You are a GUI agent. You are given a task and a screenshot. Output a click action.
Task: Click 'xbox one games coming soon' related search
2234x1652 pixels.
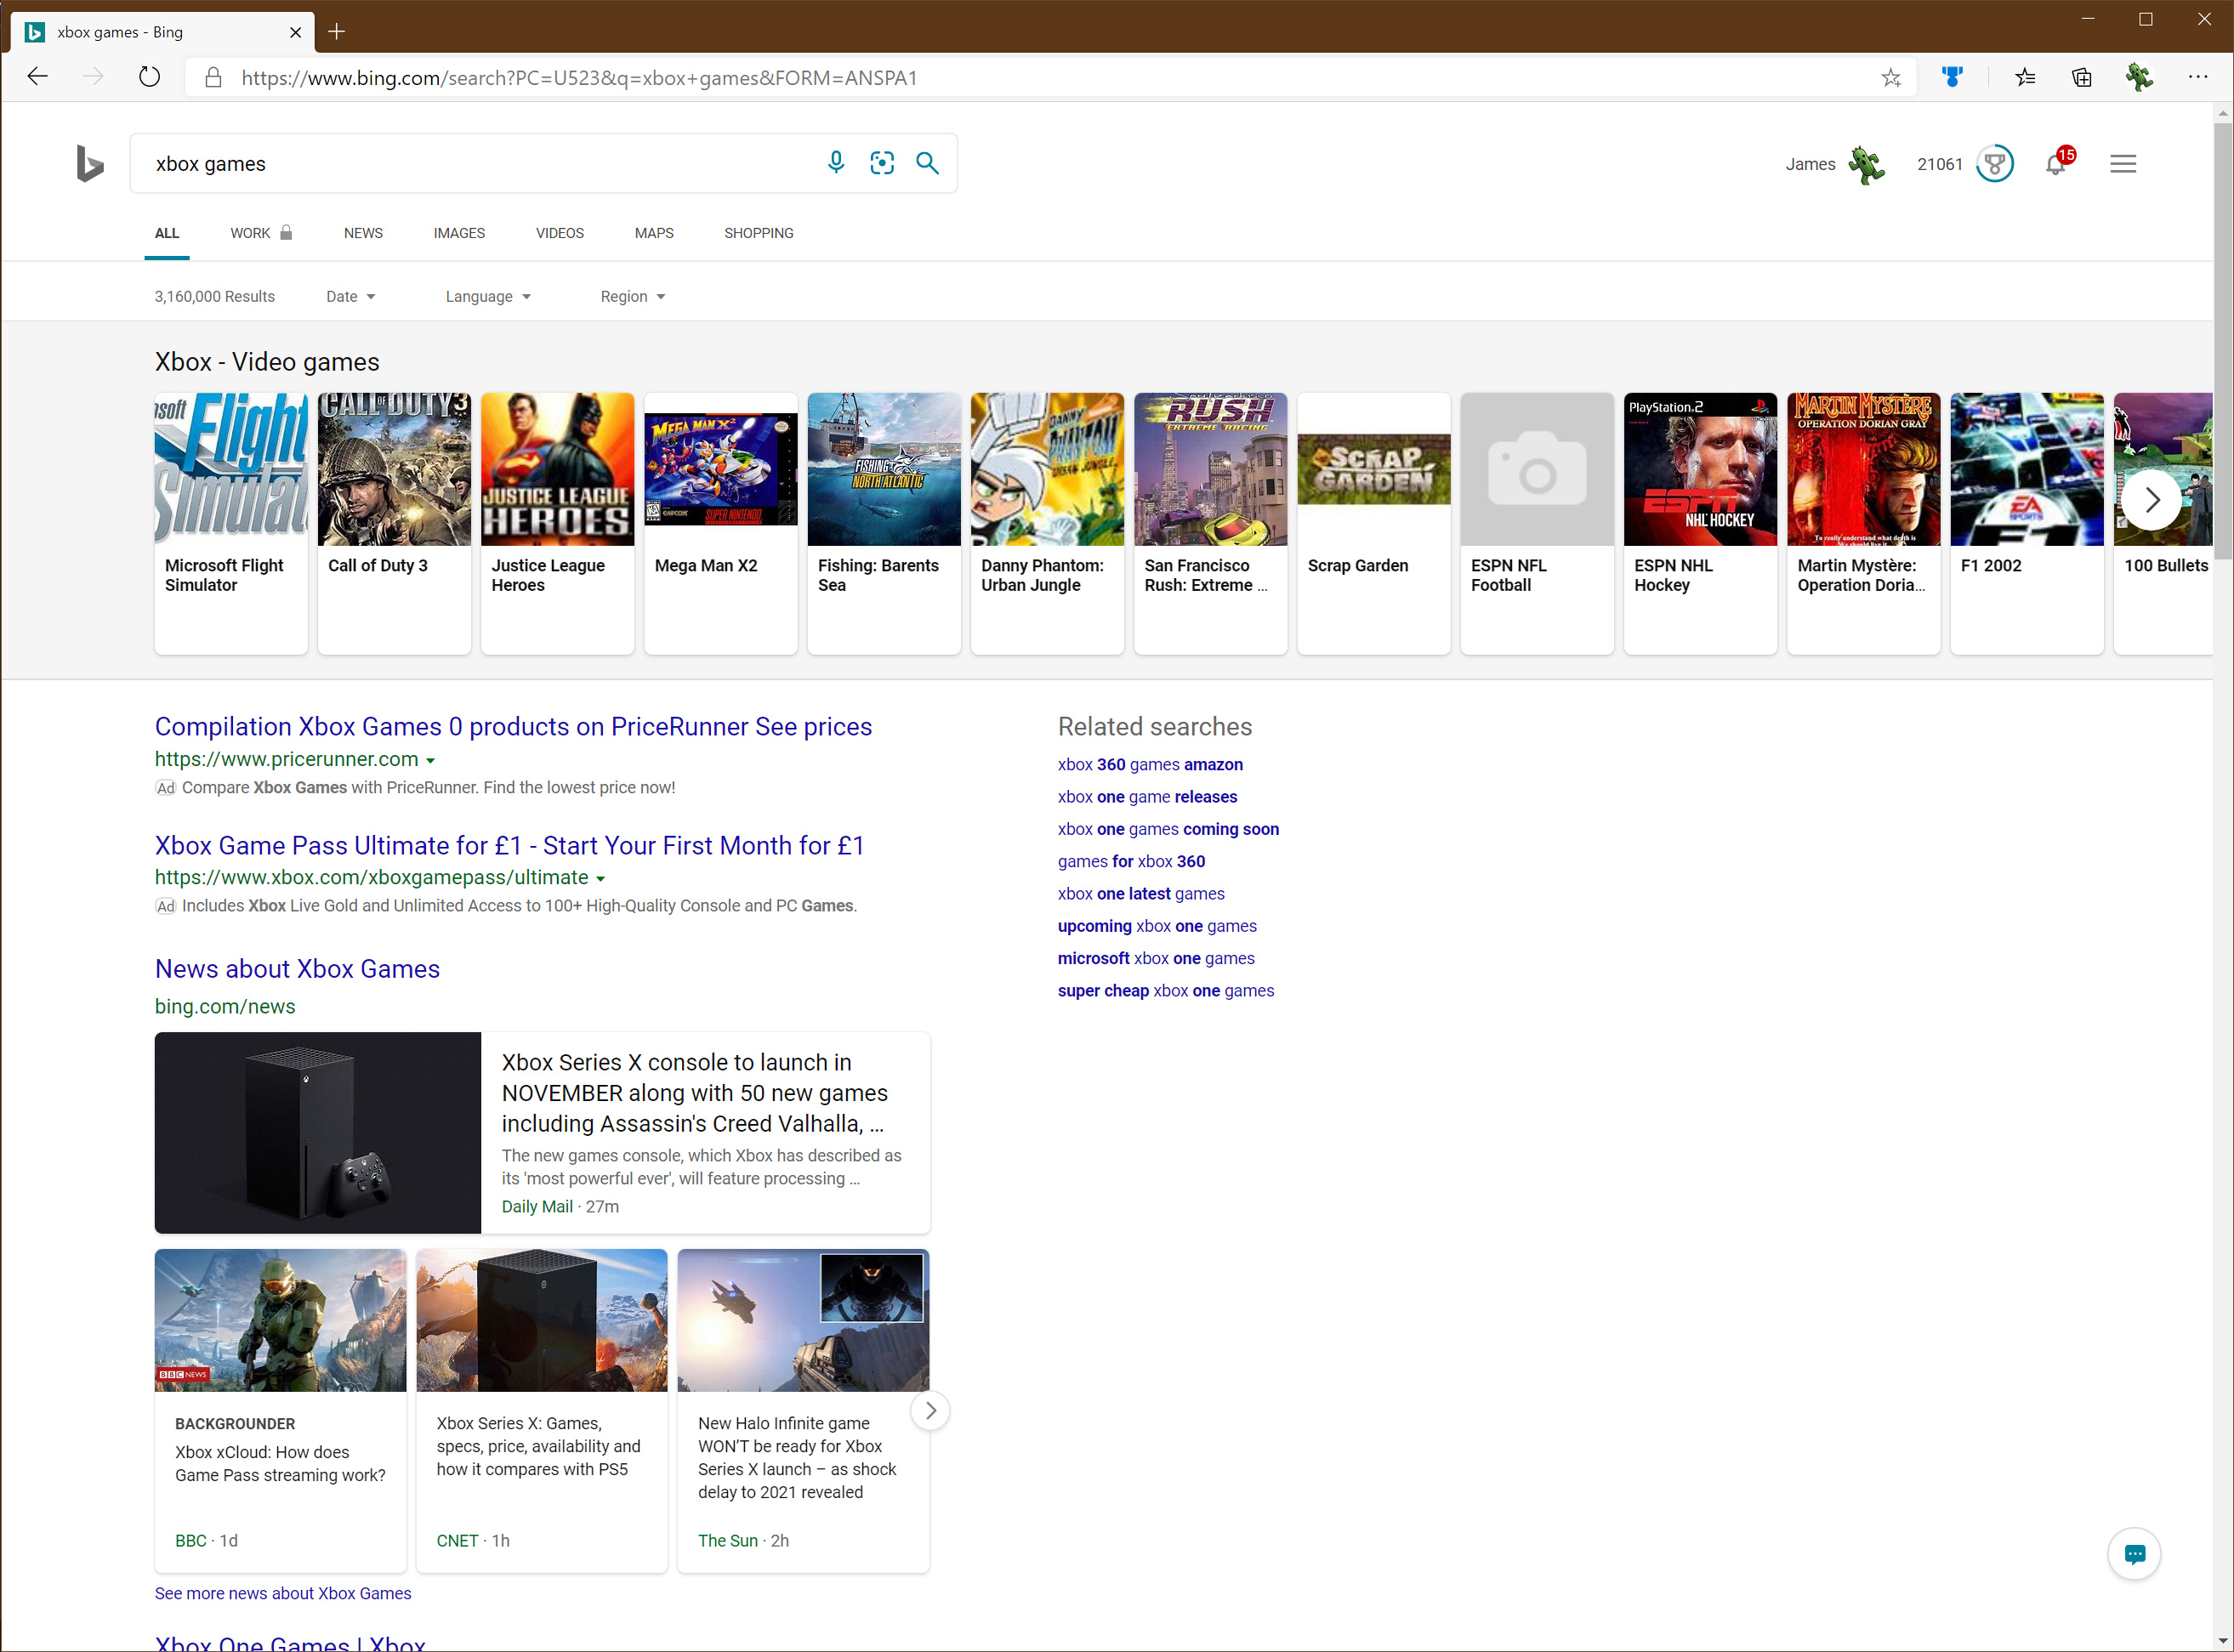[x=1168, y=829]
